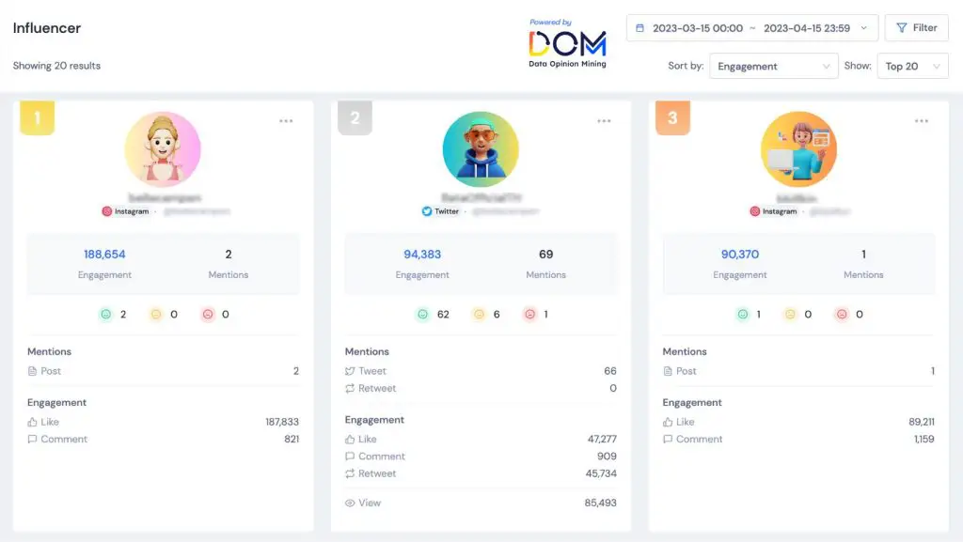The image size is (963, 542).
Task: Click the positive sentiment smiley on rank 2 card
Action: tap(423, 315)
